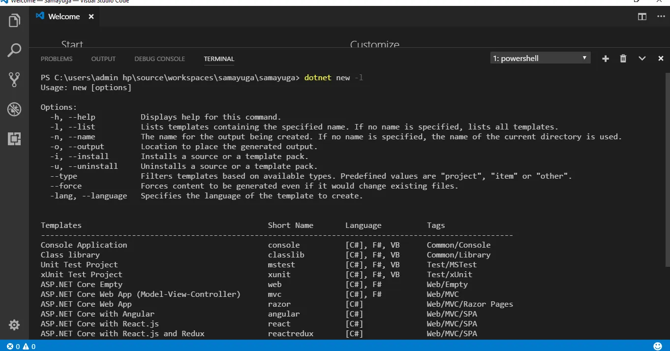Collapse the panel with the chevron
Screen dimensions: 670x351
click(x=642, y=59)
